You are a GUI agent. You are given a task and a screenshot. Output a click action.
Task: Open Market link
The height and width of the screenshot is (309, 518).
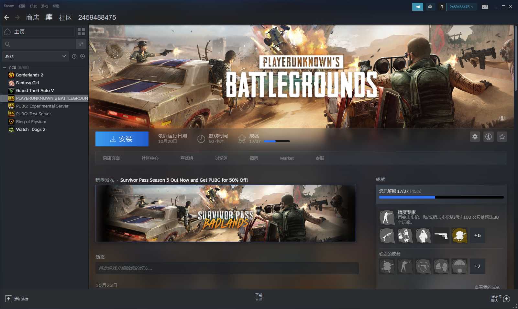coord(287,158)
